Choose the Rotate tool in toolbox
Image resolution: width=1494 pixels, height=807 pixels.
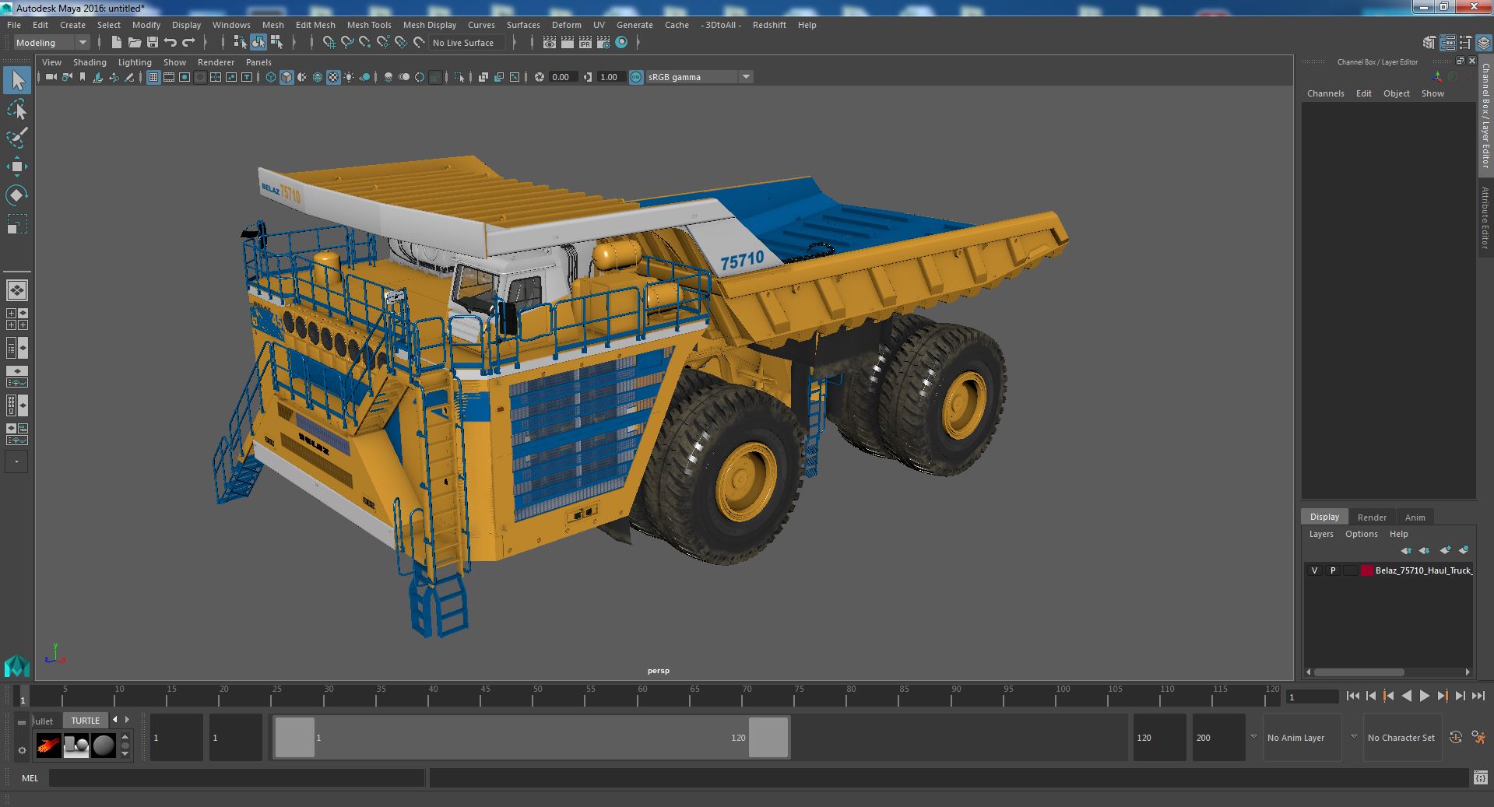point(17,195)
